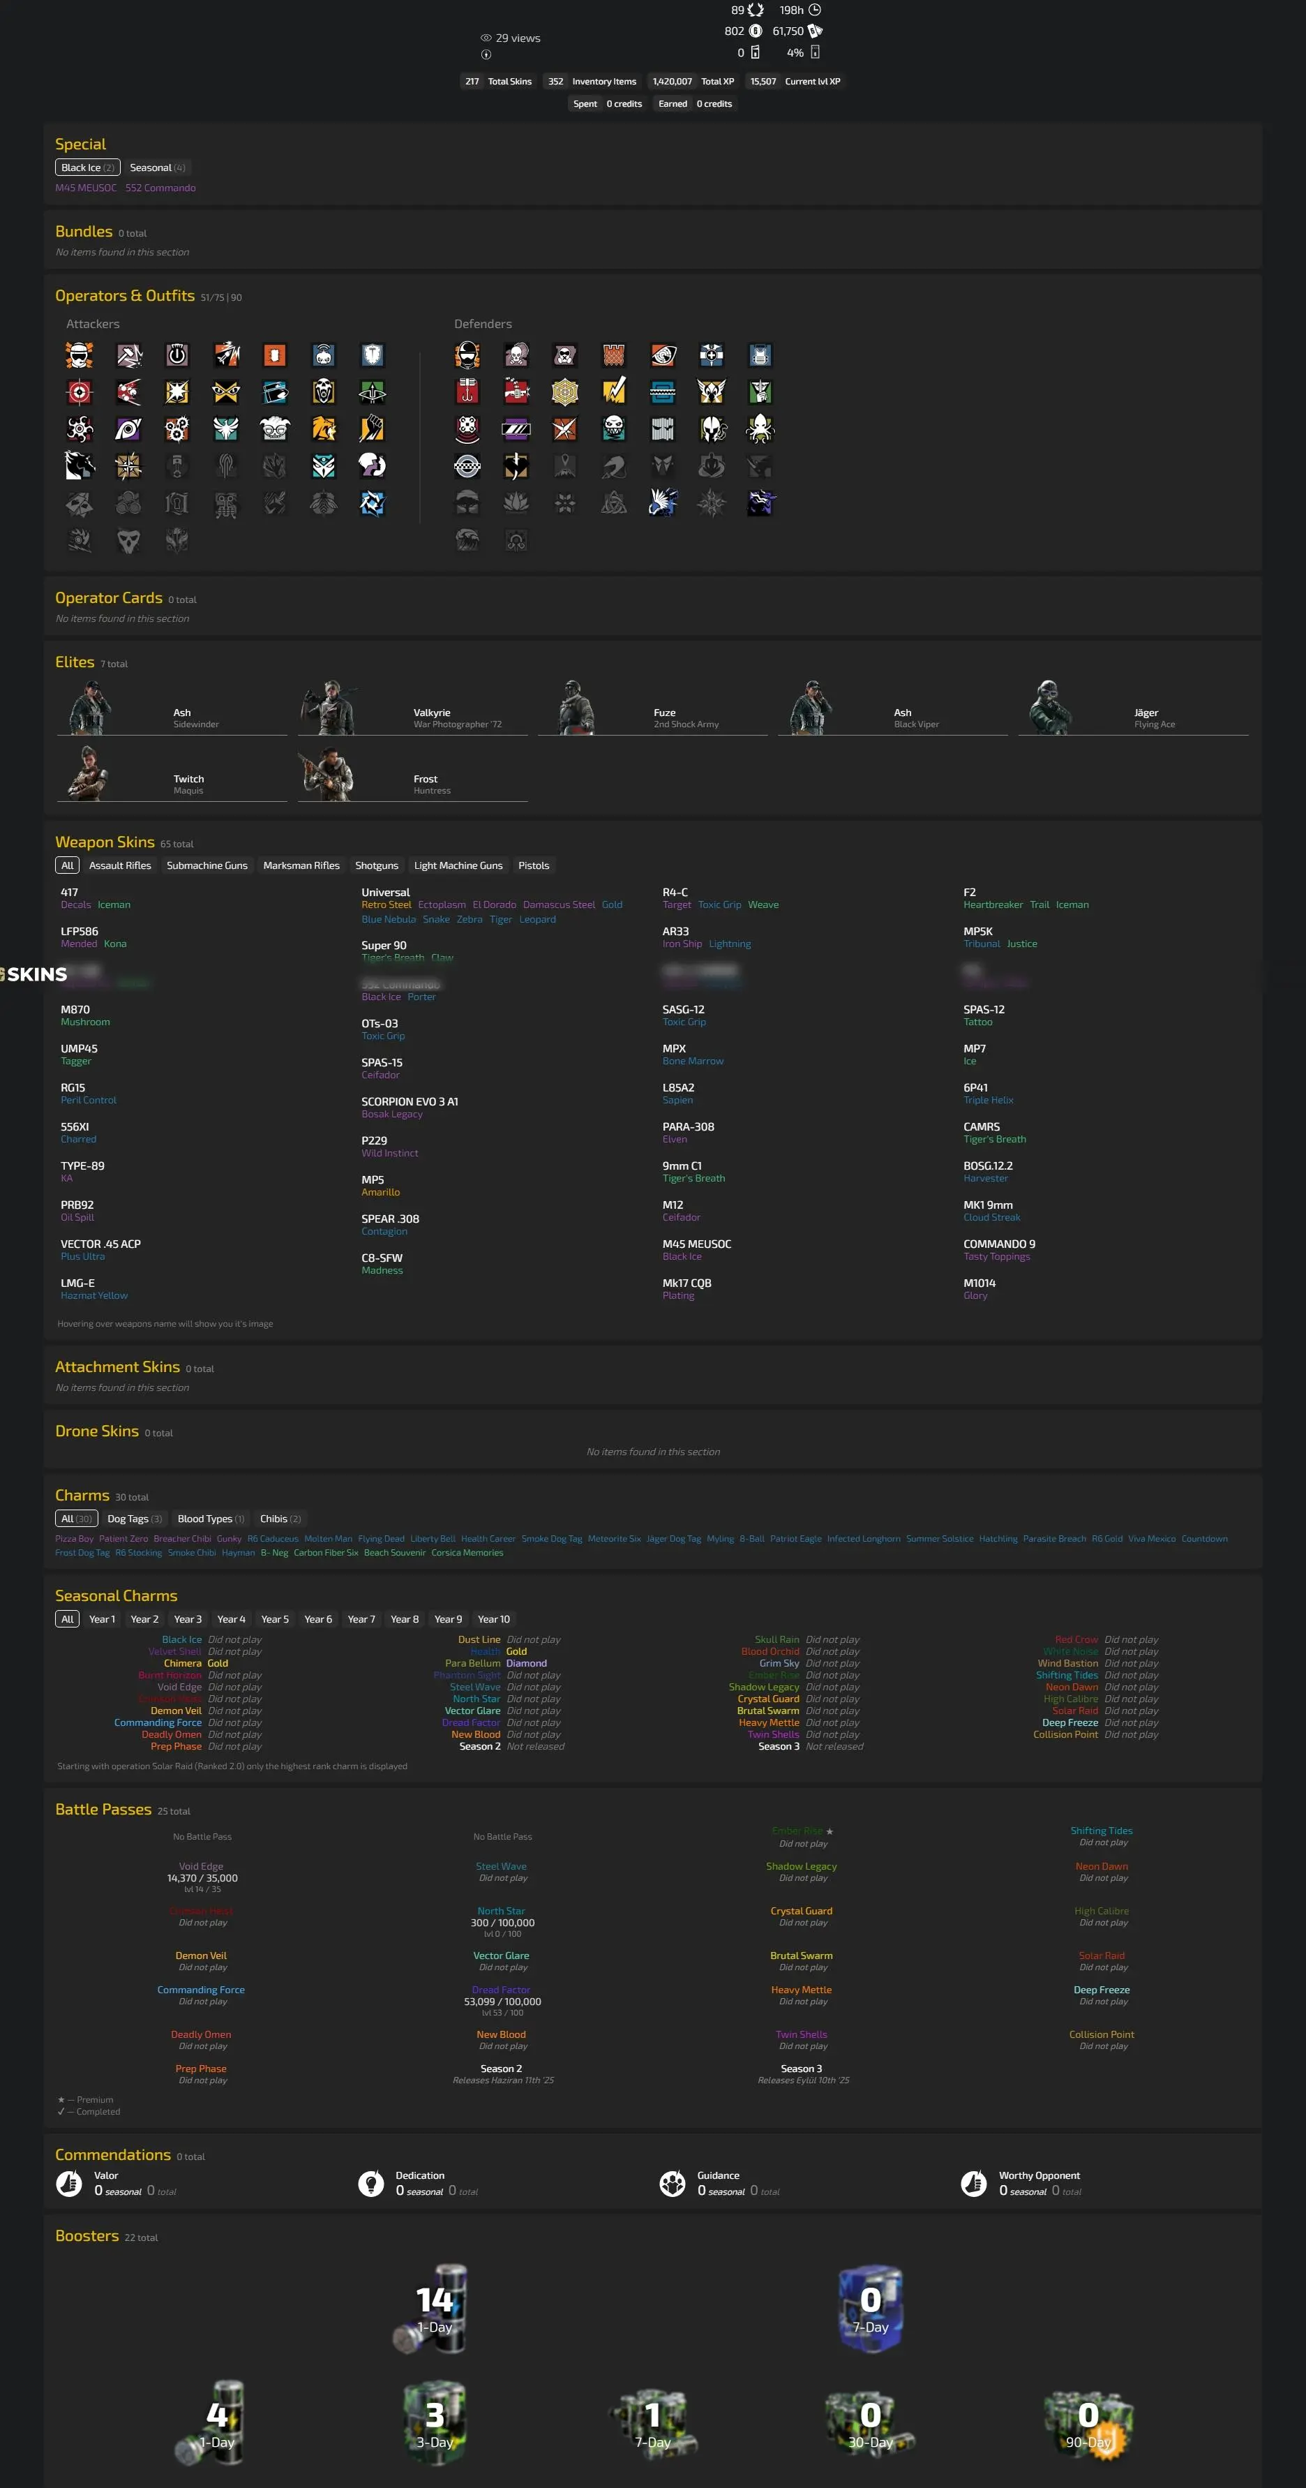This screenshot has width=1306, height=2488.
Task: Click the Worthy Opponent commendation icon
Action: coord(973,2183)
